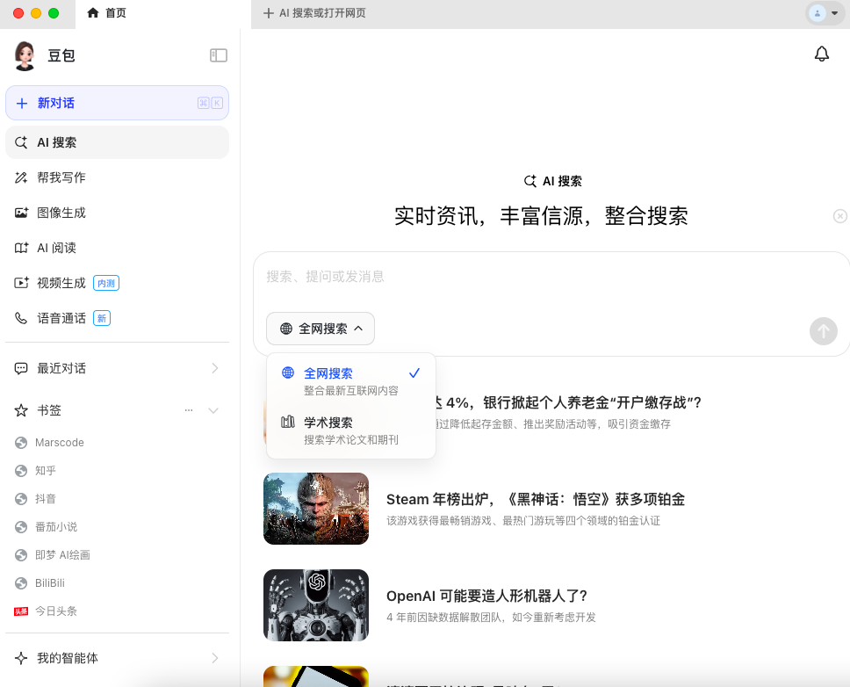Open 帮我写作 writing assistant
Viewport: 850px width, 687px height.
[x=117, y=177]
